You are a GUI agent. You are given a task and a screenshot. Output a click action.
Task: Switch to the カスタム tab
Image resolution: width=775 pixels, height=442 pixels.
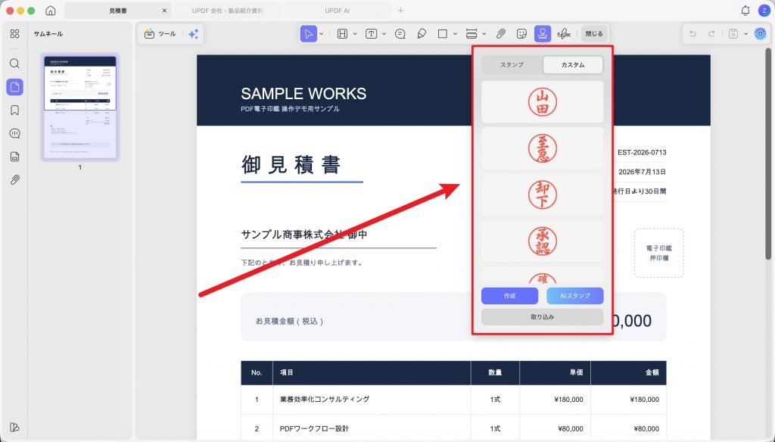(573, 65)
